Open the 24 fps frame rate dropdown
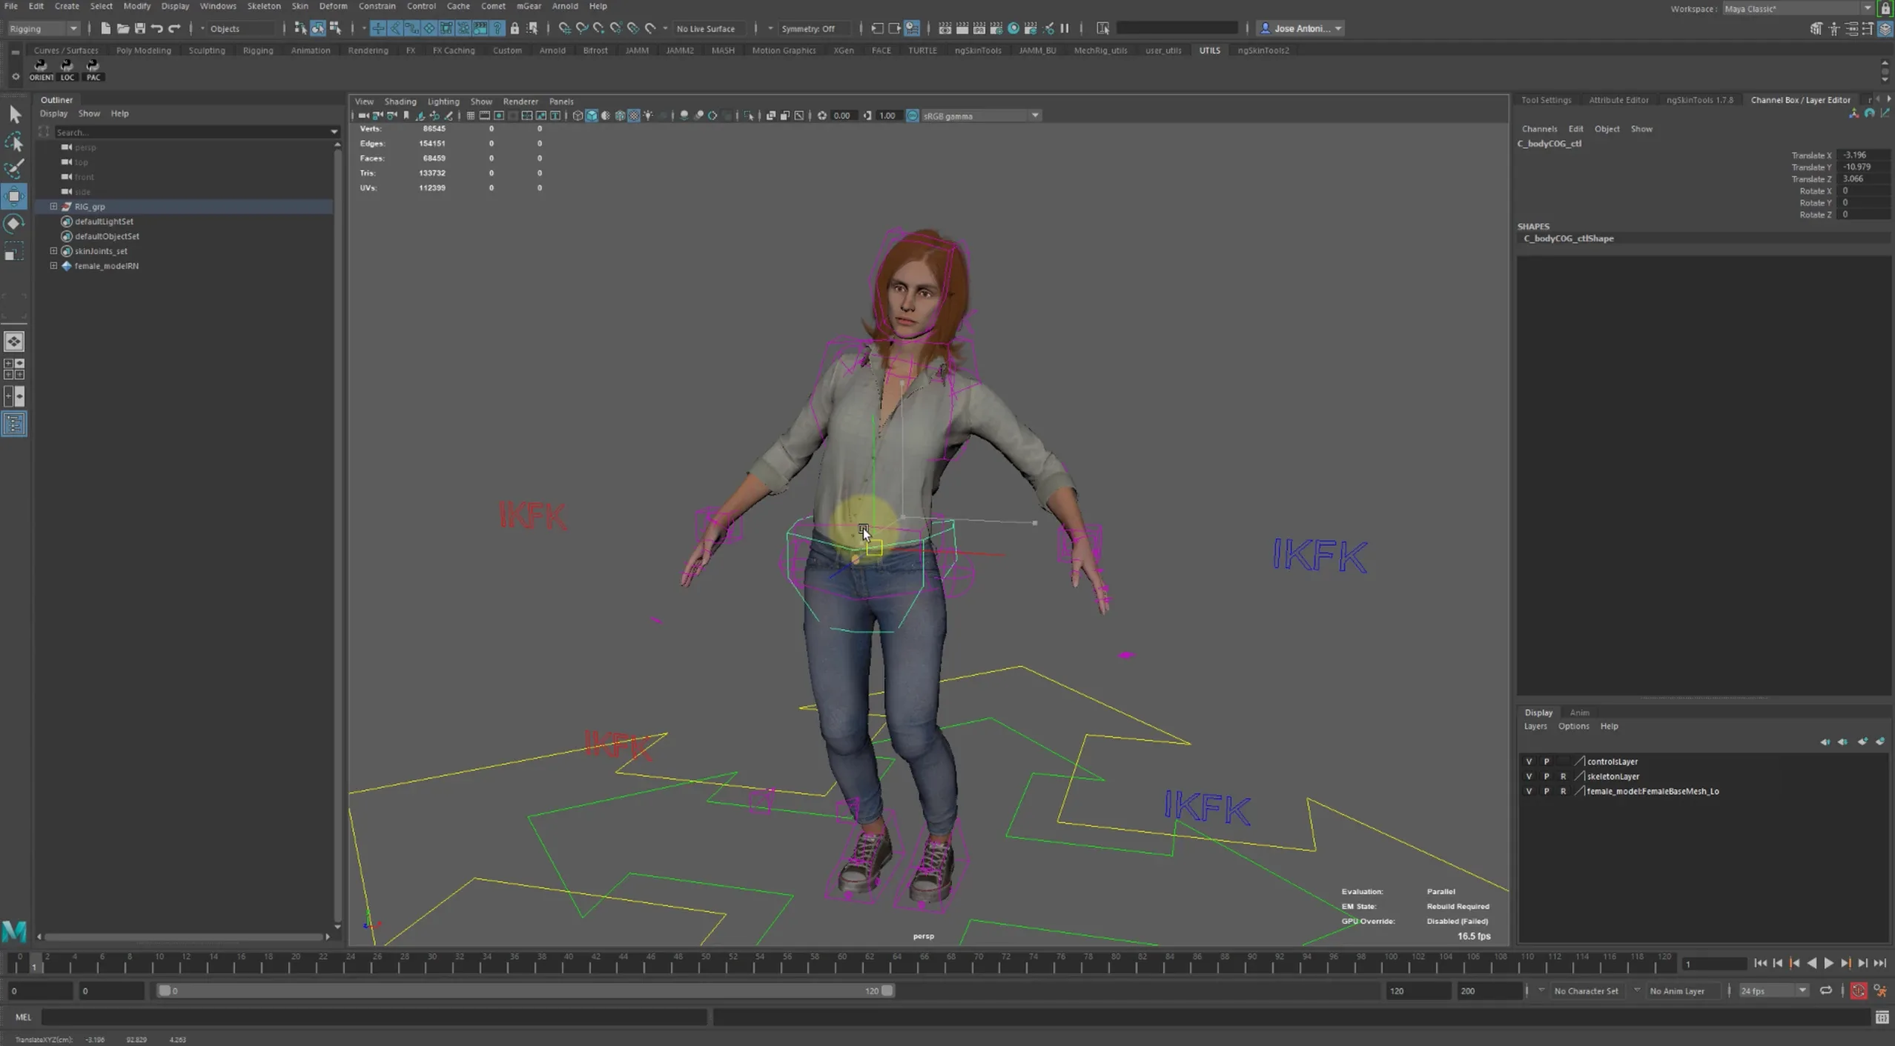Viewport: 1895px width, 1046px height. 1773,991
